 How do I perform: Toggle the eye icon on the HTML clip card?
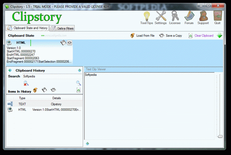(x=70, y=43)
